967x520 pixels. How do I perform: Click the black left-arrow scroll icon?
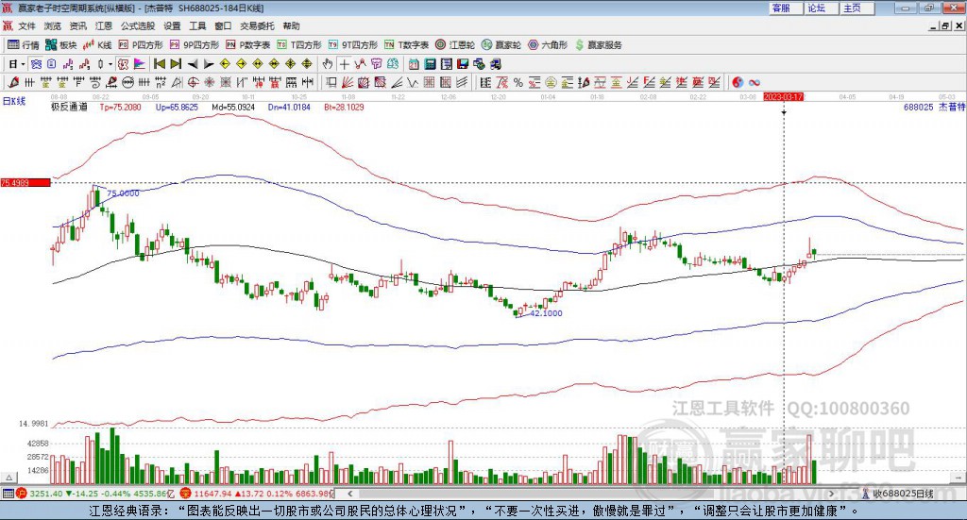tap(193, 64)
